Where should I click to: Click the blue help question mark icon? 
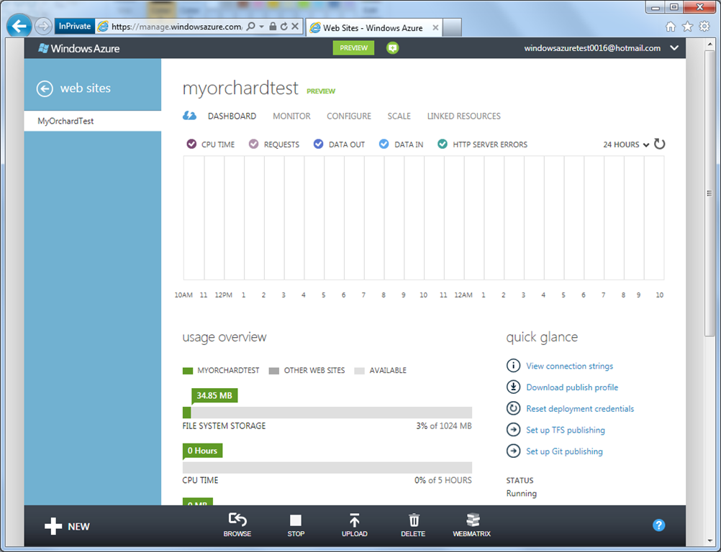point(658,525)
